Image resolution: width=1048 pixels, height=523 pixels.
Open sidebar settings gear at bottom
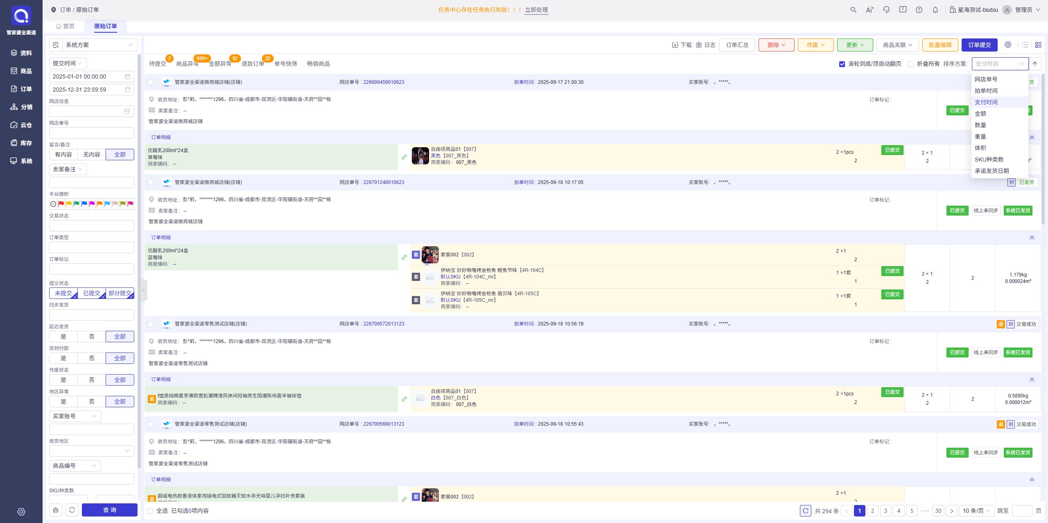pyautogui.click(x=21, y=512)
